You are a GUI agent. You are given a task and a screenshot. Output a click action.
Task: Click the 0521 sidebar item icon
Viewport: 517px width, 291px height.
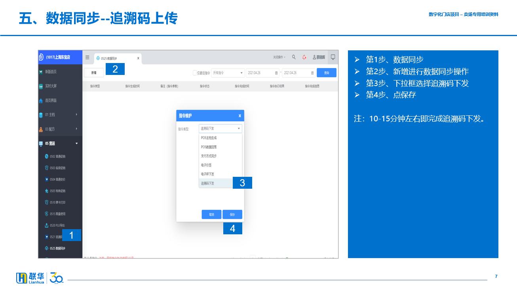coord(47,237)
